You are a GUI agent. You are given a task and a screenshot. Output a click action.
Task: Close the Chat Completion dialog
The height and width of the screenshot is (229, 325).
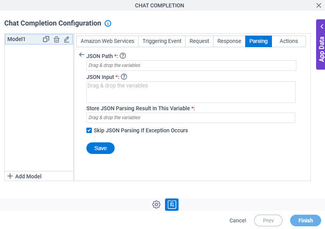point(319,5)
